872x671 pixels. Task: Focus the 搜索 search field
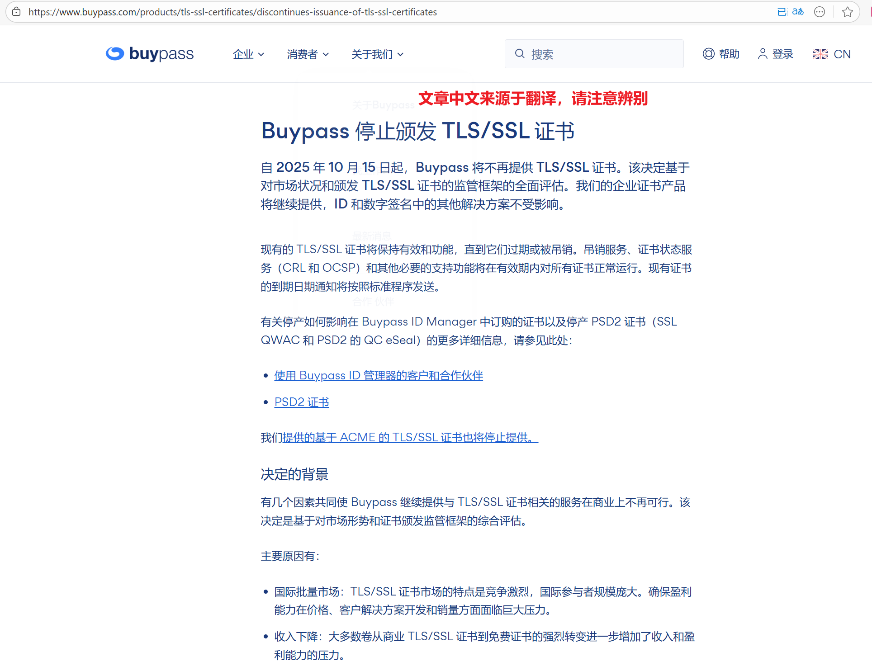pos(594,54)
